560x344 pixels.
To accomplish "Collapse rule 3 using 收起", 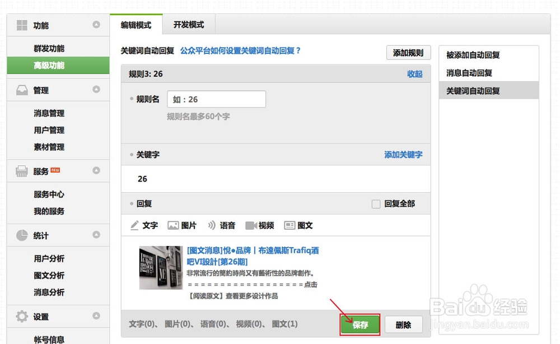I will coord(415,73).
